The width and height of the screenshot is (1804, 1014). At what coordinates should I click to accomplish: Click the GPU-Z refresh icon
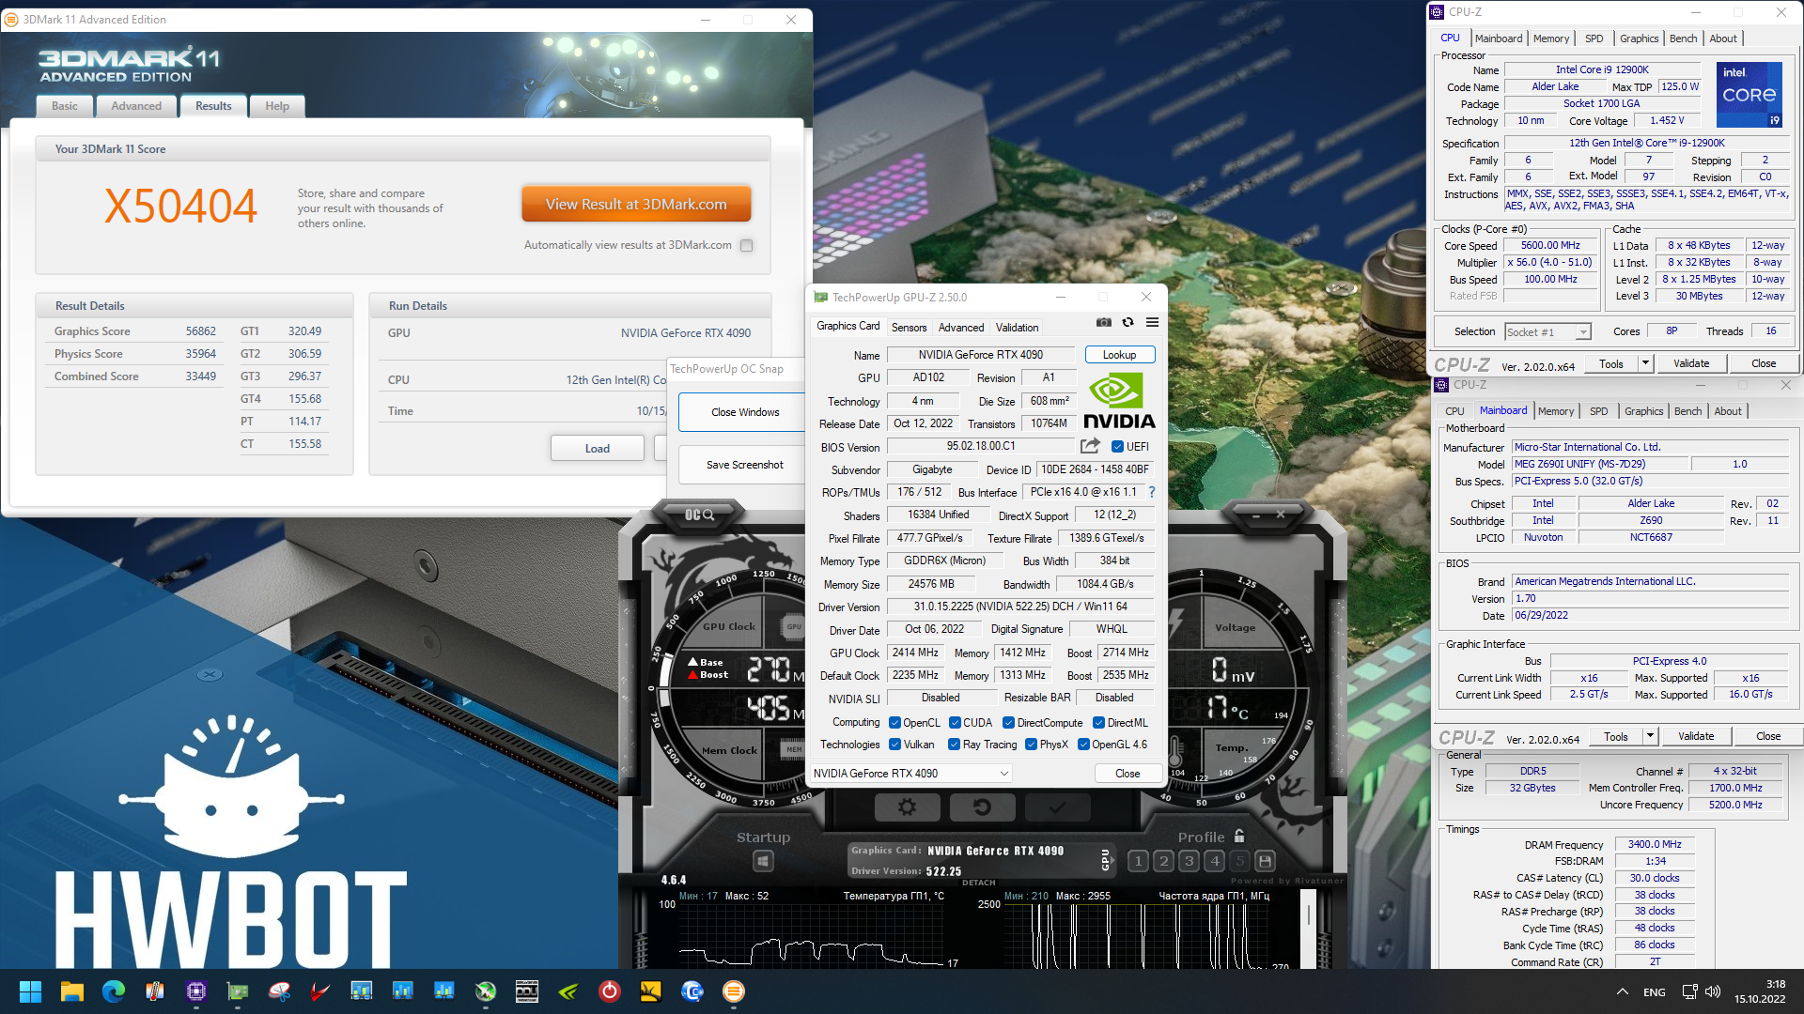[x=1127, y=322]
